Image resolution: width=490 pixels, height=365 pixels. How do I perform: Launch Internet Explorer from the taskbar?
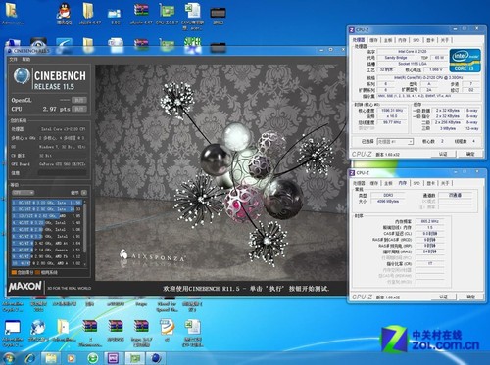click(30, 358)
